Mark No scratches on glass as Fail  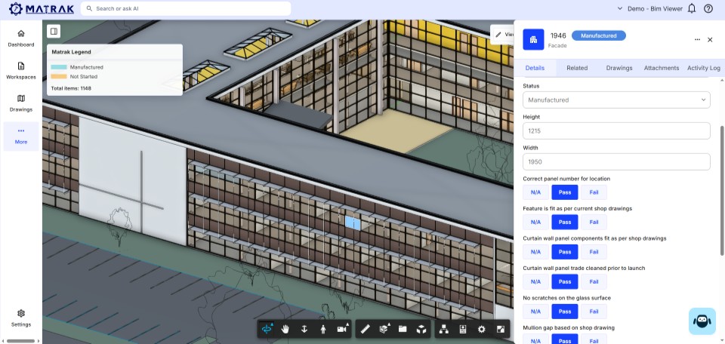click(x=594, y=312)
